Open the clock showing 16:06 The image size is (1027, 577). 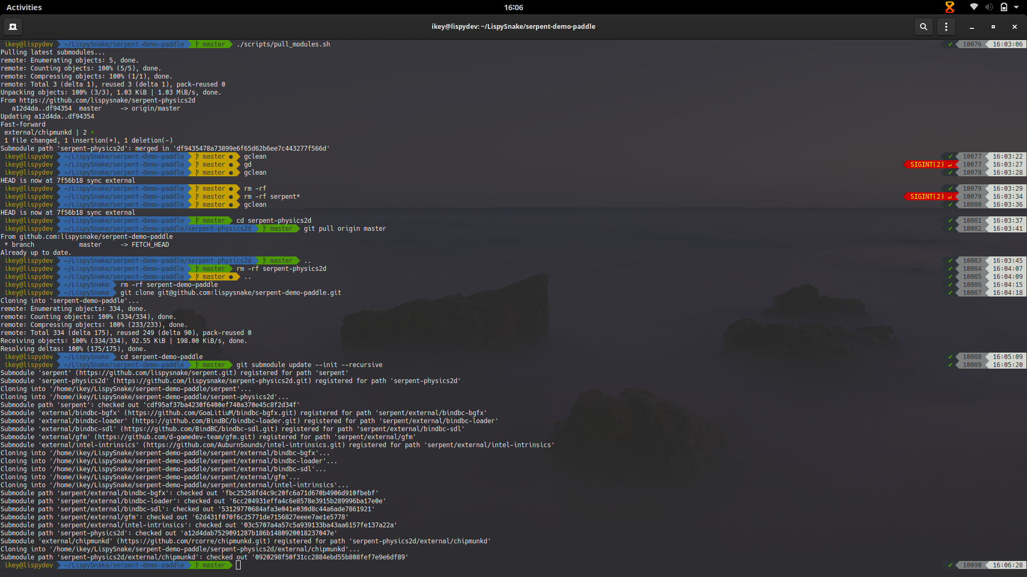(x=513, y=7)
